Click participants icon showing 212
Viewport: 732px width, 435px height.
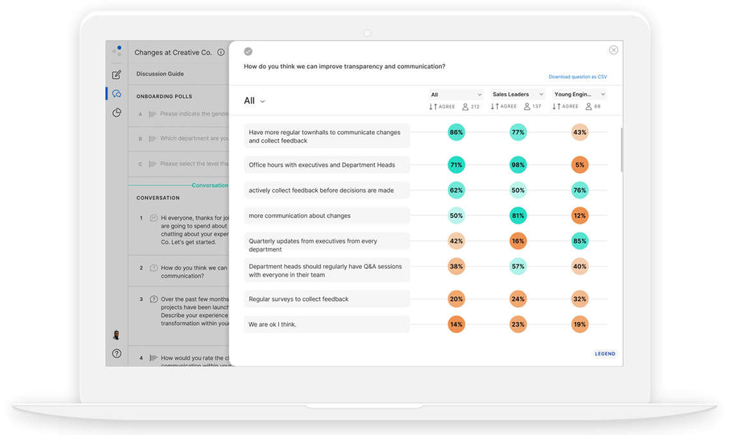click(466, 107)
